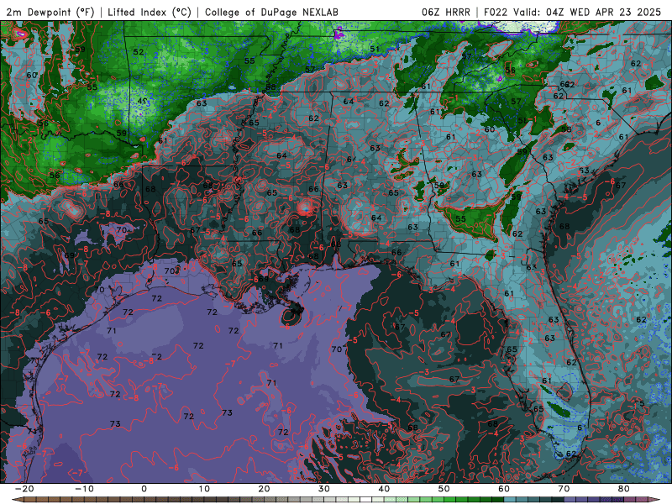
Task: Click the 10 label on the color scale
Action: click(204, 489)
